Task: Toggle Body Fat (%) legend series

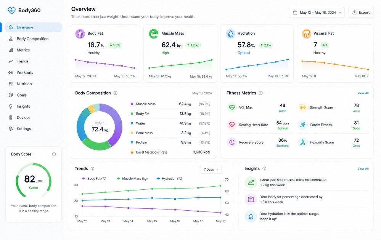Action: [94, 179]
